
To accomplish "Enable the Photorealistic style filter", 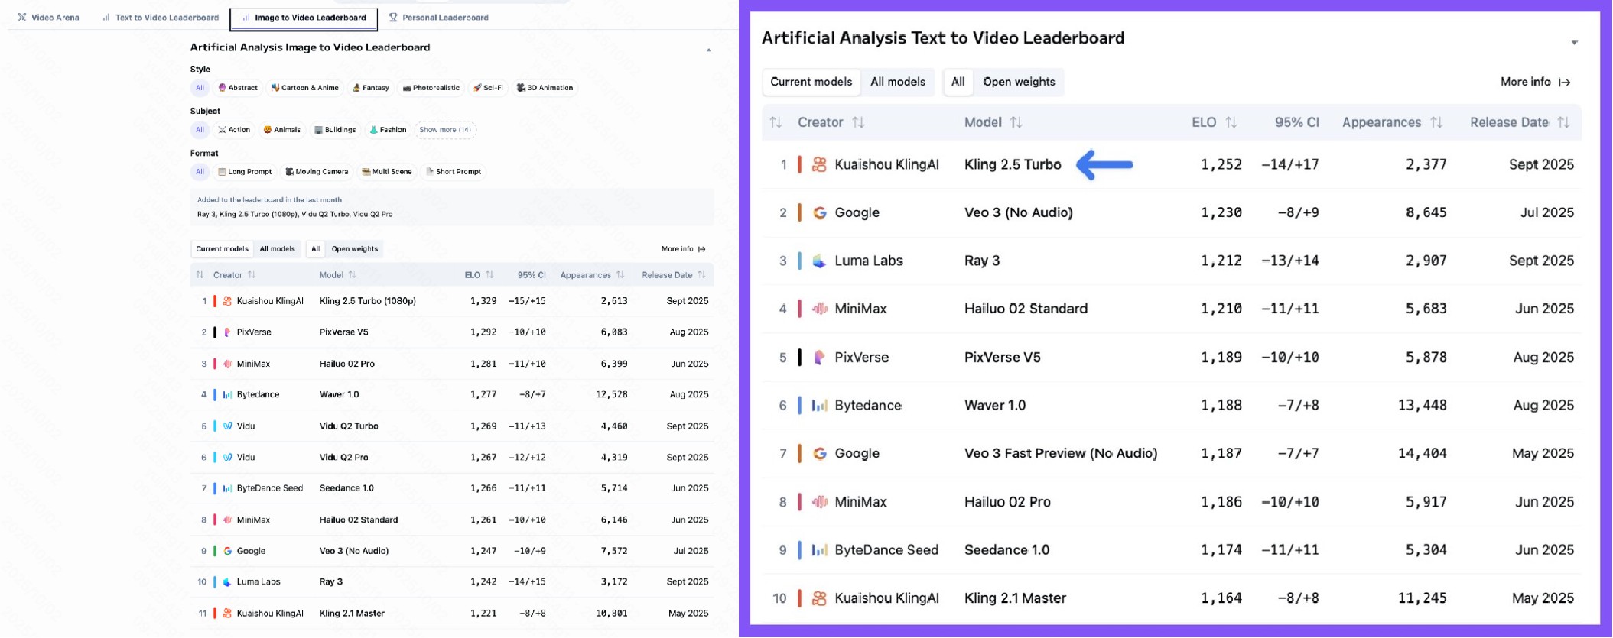I will (x=431, y=88).
